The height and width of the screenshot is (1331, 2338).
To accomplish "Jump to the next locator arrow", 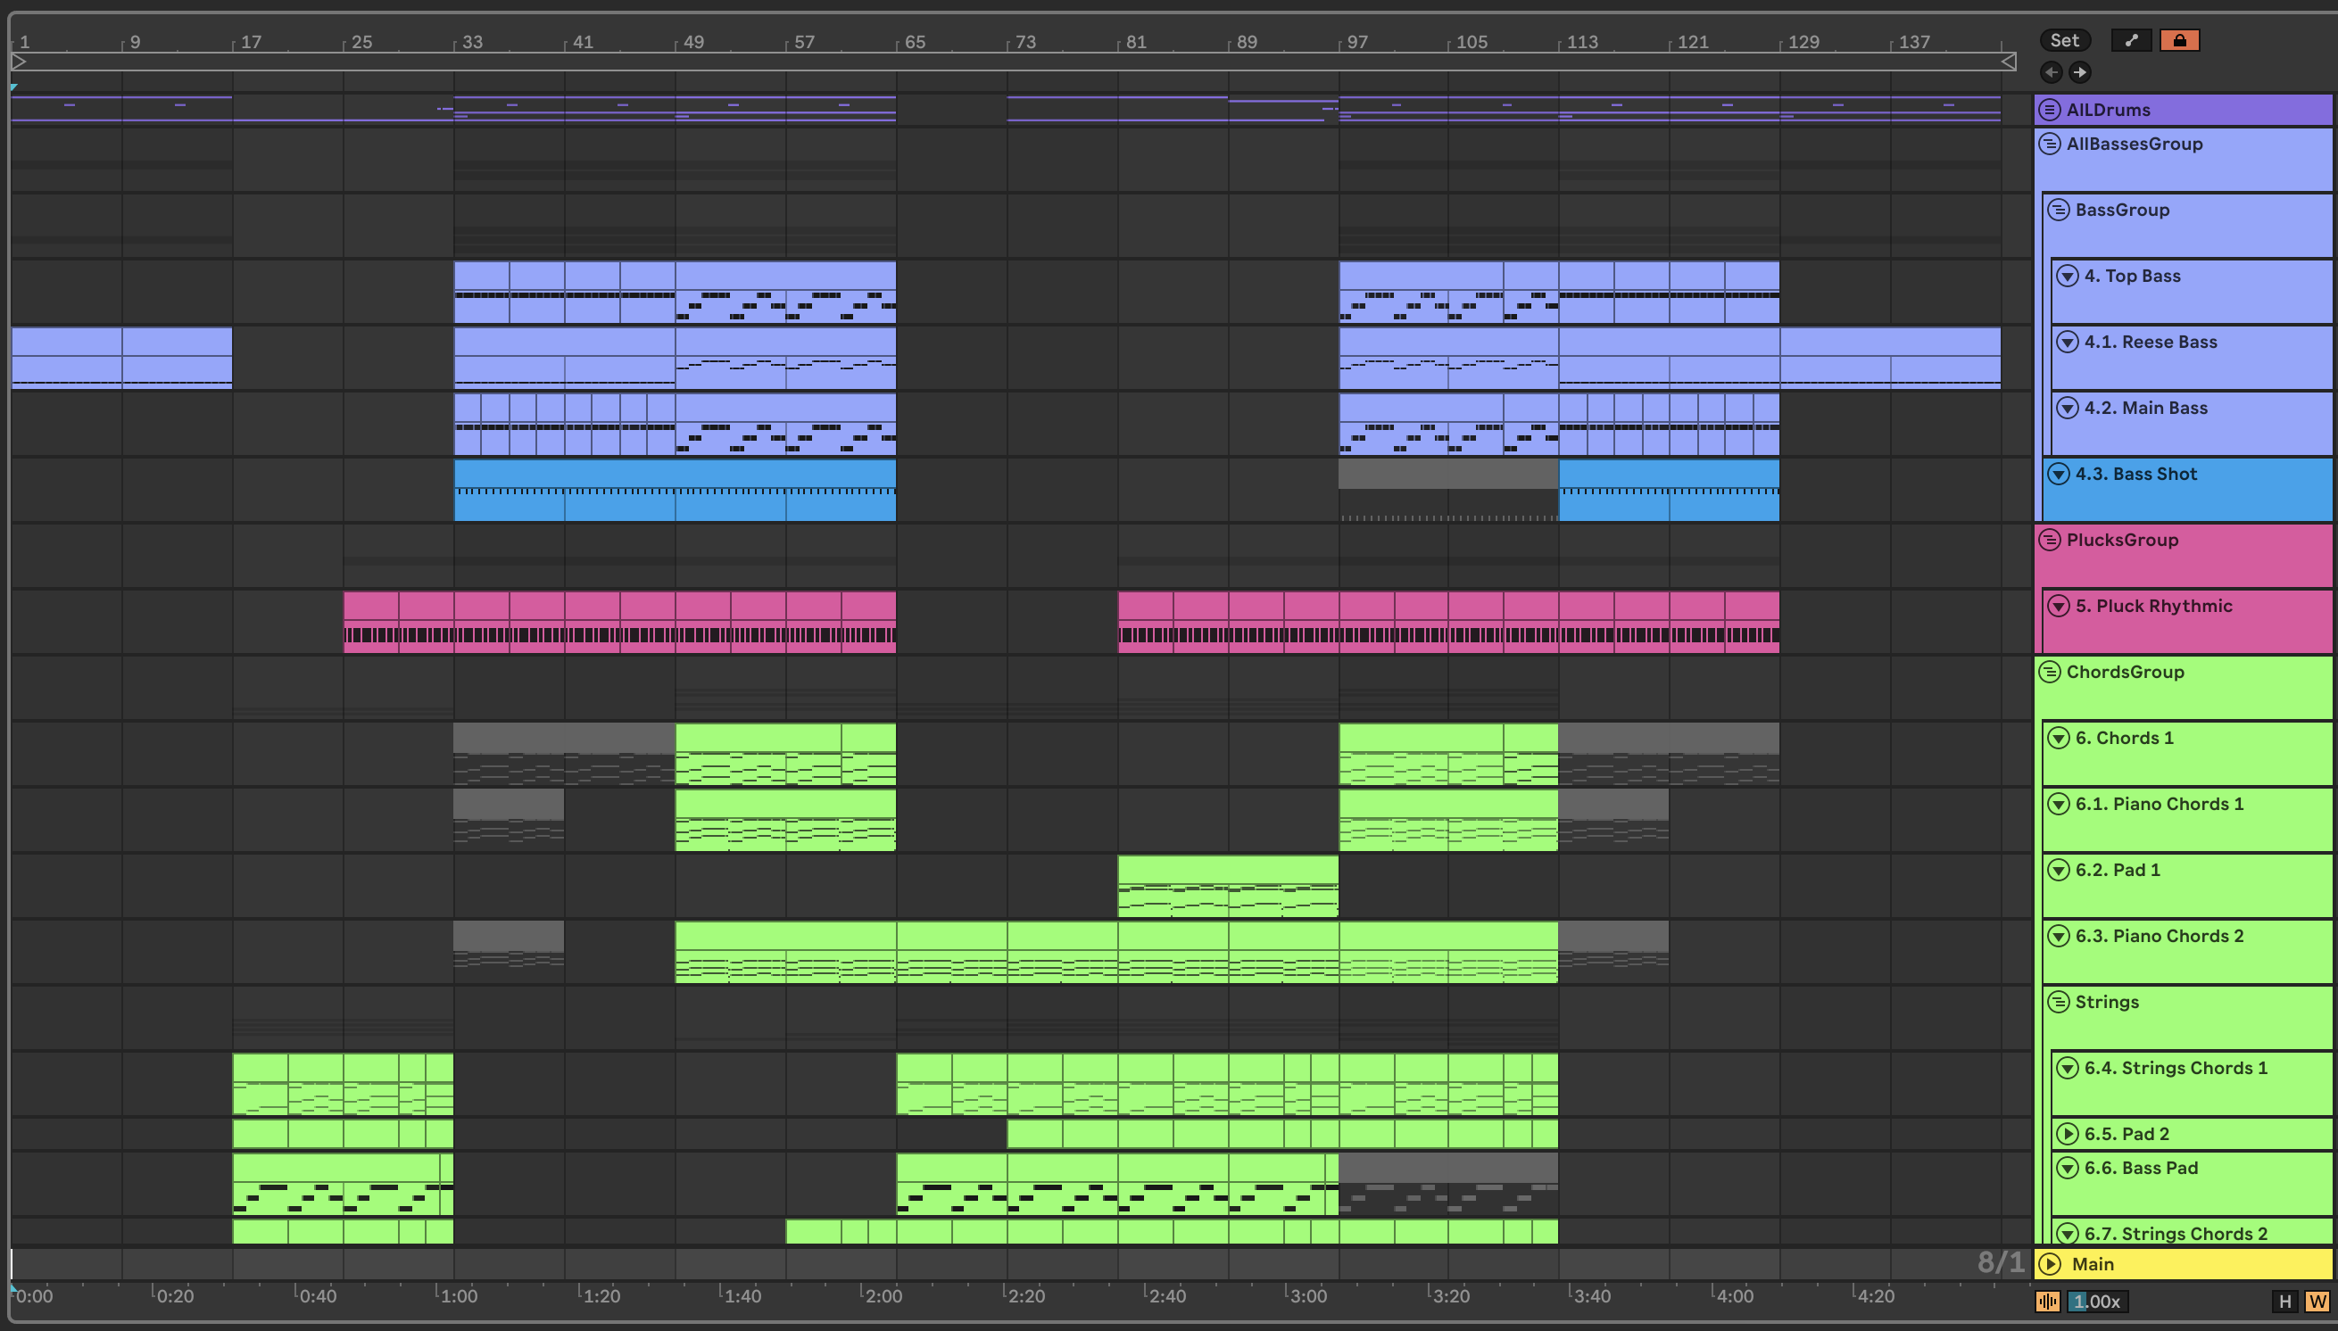I will pos(2079,72).
